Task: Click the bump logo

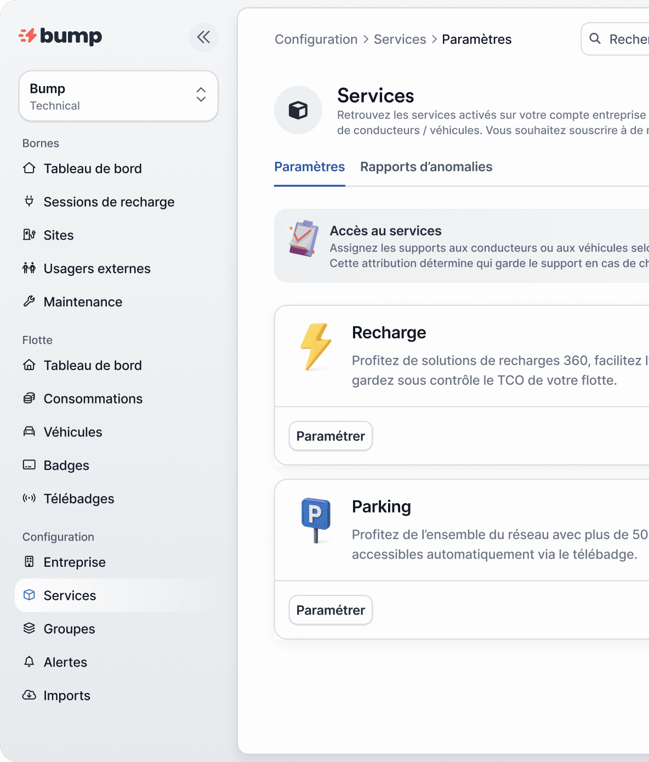Action: [60, 36]
